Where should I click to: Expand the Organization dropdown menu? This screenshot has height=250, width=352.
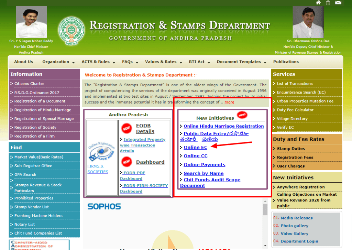[56, 62]
